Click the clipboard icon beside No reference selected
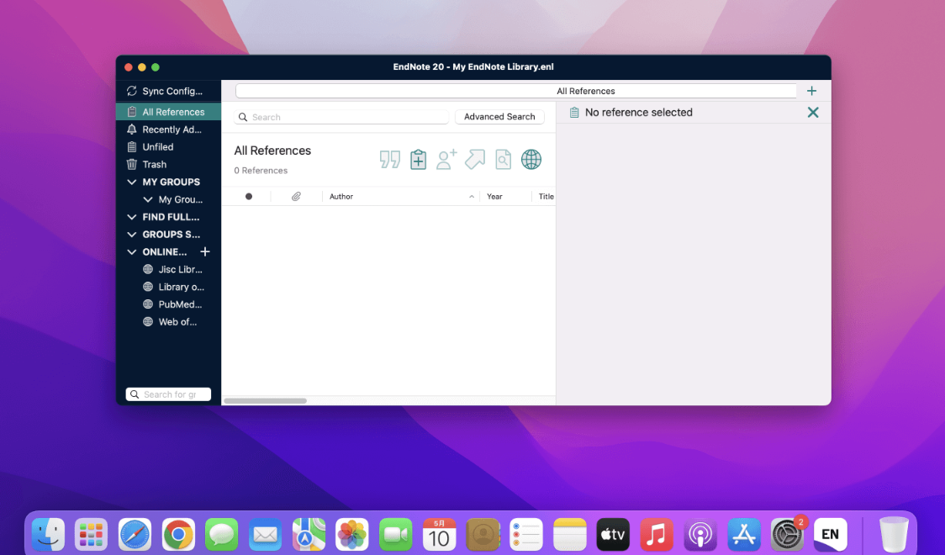 (574, 113)
